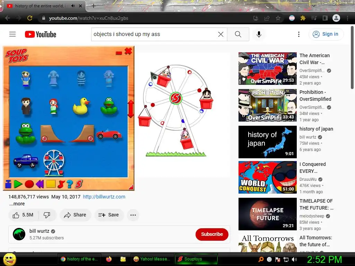The width and height of the screenshot is (355, 266).
Task: Click the yellow stop square in Souptoys
Action: [51, 184]
